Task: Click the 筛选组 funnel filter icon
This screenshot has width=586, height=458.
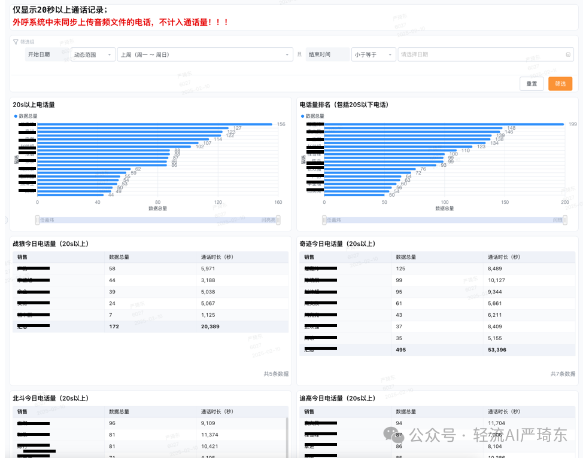Action: click(x=16, y=42)
